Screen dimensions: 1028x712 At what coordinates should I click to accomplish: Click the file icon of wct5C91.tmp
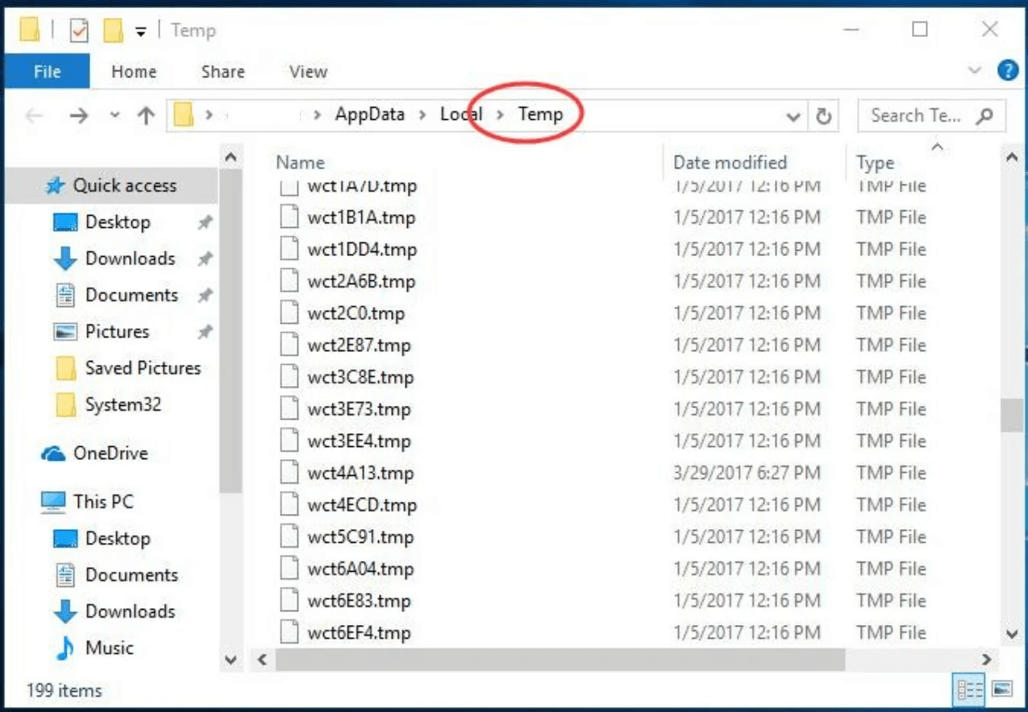[289, 537]
